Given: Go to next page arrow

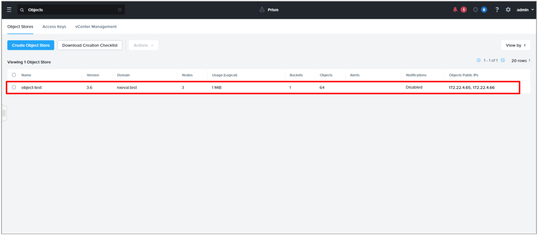Looking at the screenshot, I should (x=503, y=61).
